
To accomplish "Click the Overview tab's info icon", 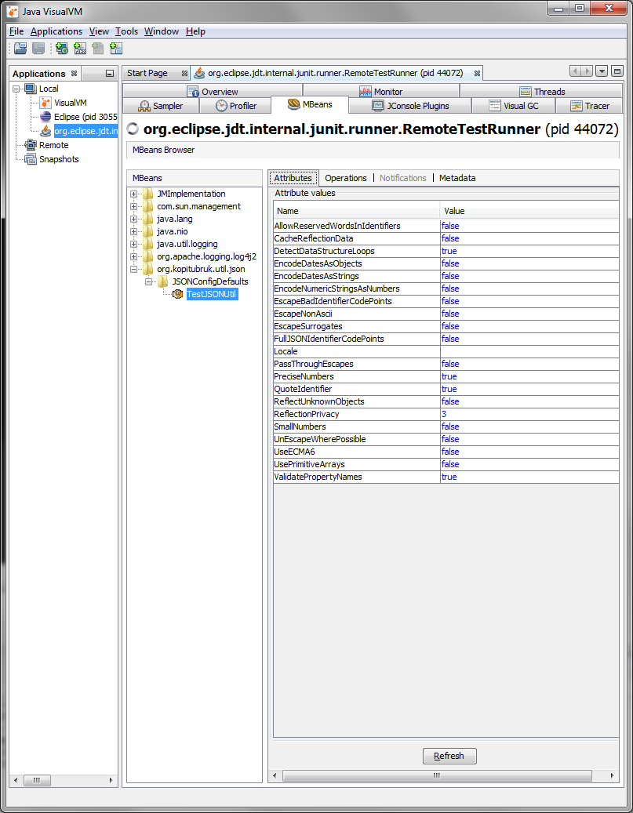I will (193, 92).
